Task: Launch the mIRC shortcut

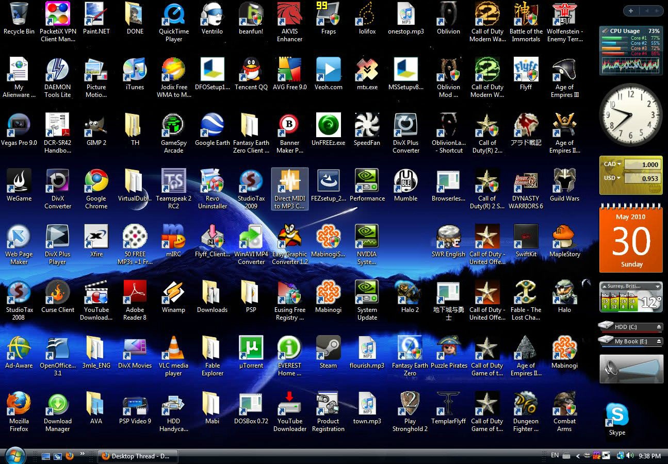Action: (174, 242)
